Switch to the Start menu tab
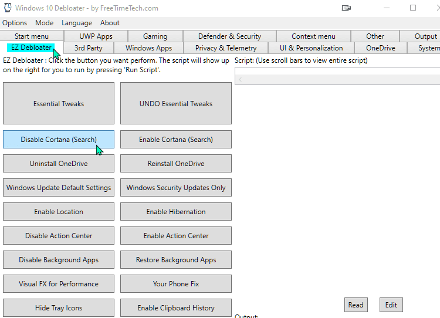The height and width of the screenshot is (318, 440). pos(32,36)
